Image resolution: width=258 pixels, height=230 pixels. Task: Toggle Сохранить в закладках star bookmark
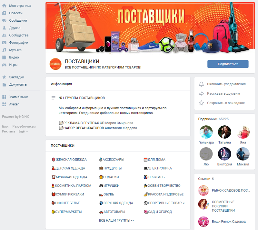(222, 103)
